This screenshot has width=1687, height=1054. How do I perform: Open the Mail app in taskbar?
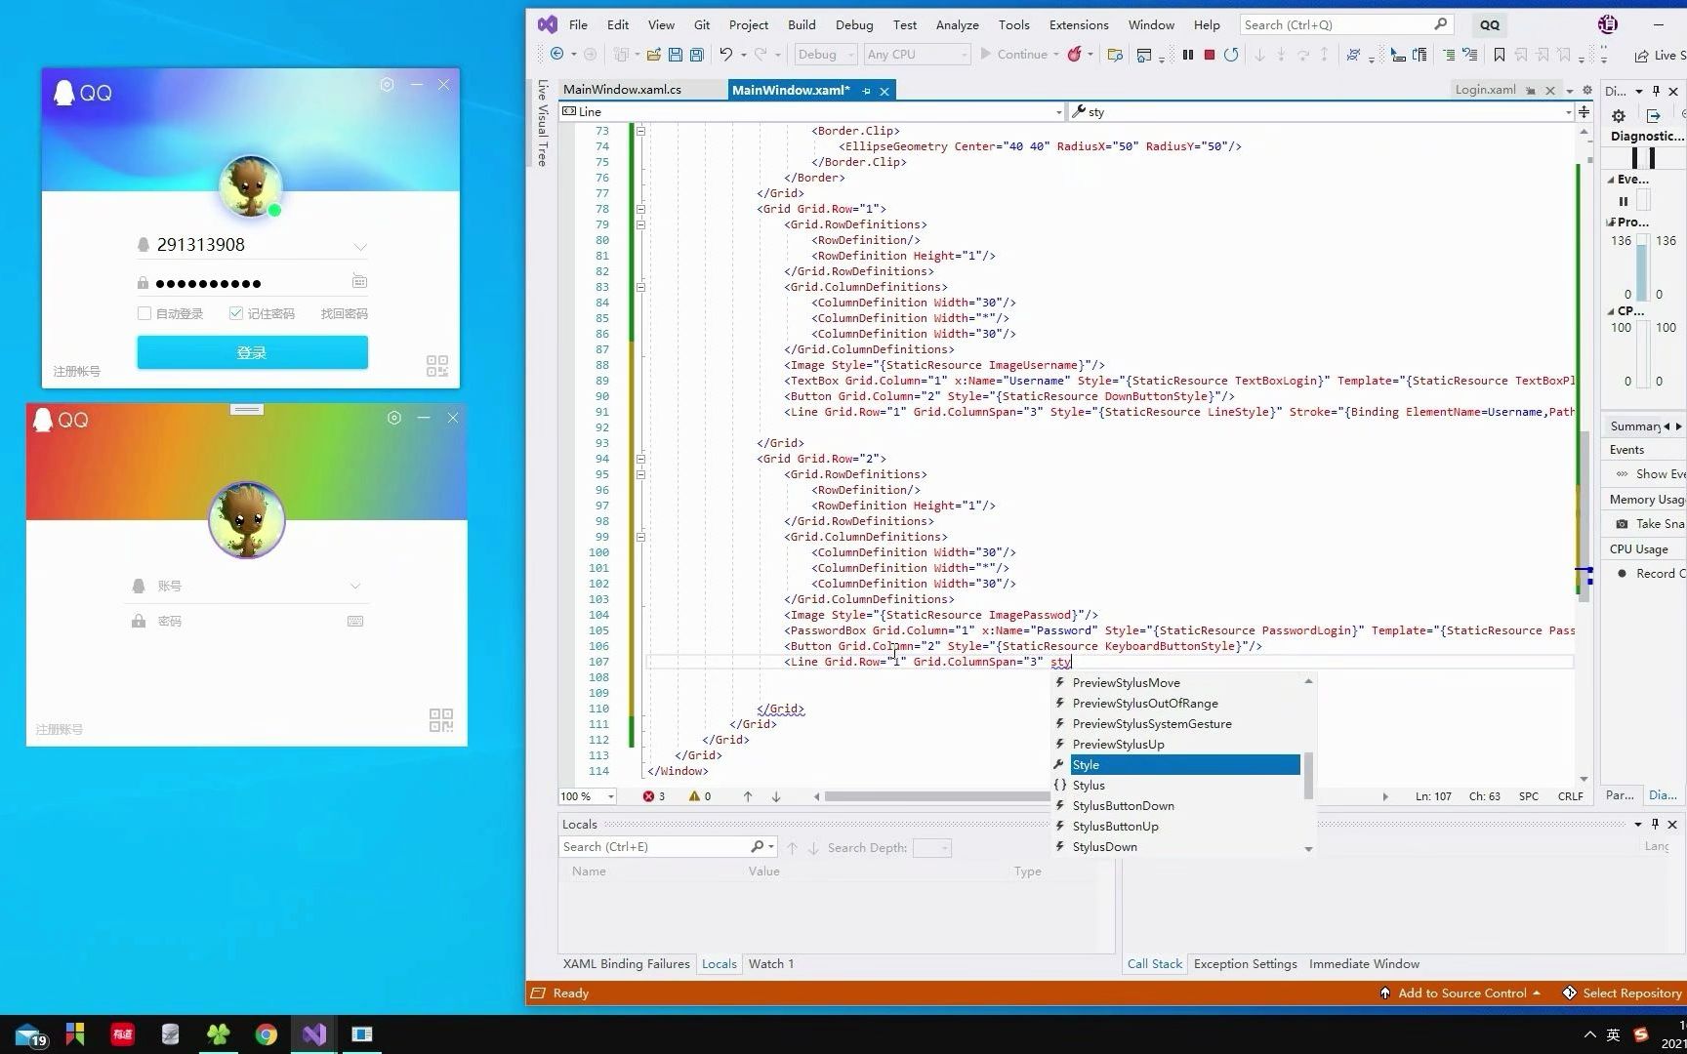coord(30,1034)
